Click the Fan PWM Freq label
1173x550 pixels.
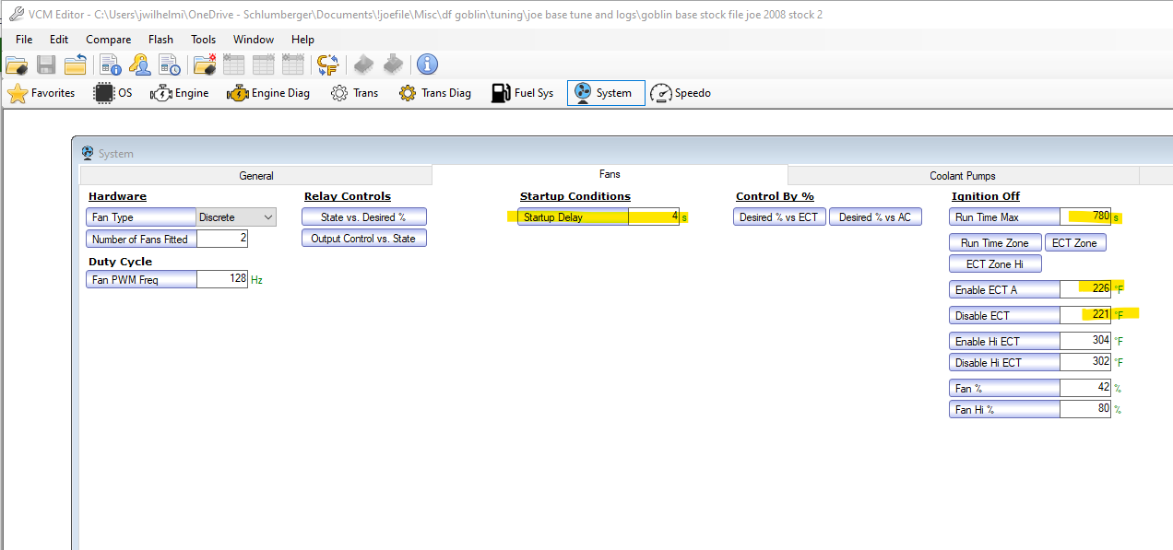(141, 279)
